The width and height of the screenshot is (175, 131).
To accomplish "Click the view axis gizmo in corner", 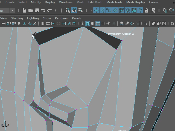I will [5, 124].
